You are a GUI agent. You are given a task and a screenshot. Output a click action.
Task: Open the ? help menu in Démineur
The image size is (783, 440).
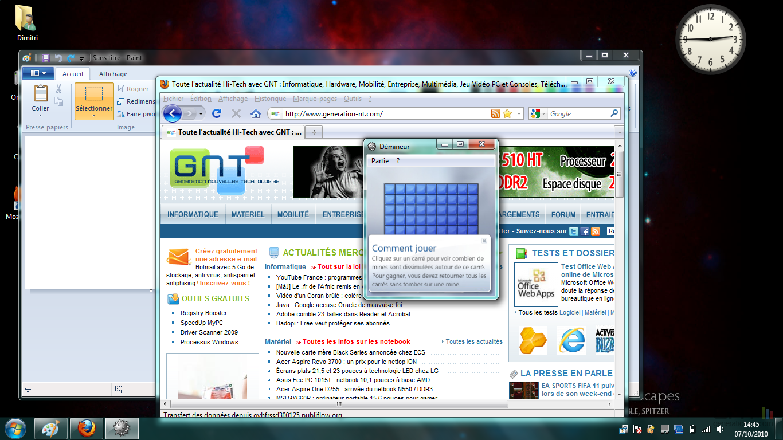click(x=398, y=161)
